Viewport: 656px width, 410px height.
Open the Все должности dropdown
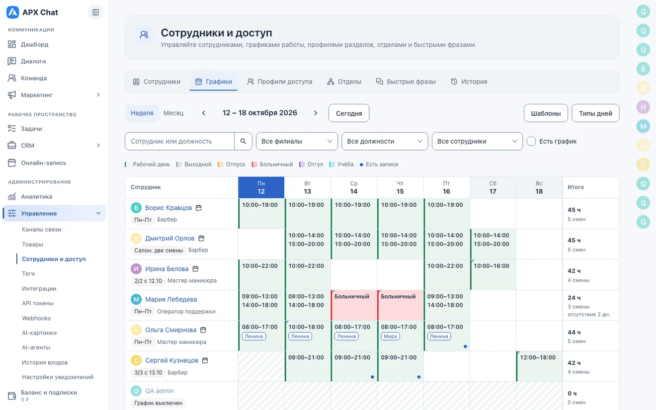pyautogui.click(x=385, y=141)
